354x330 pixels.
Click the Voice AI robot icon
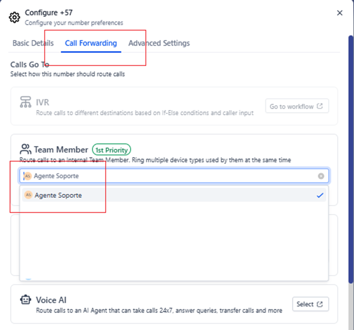point(26,300)
